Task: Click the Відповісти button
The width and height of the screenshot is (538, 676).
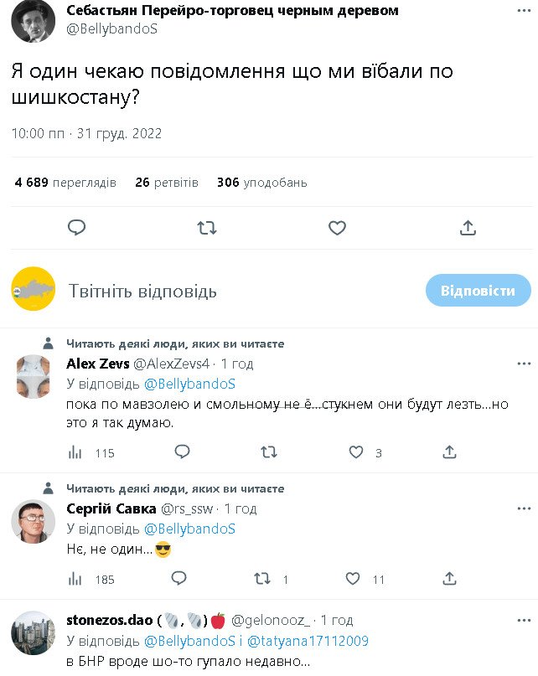Action: (x=478, y=291)
